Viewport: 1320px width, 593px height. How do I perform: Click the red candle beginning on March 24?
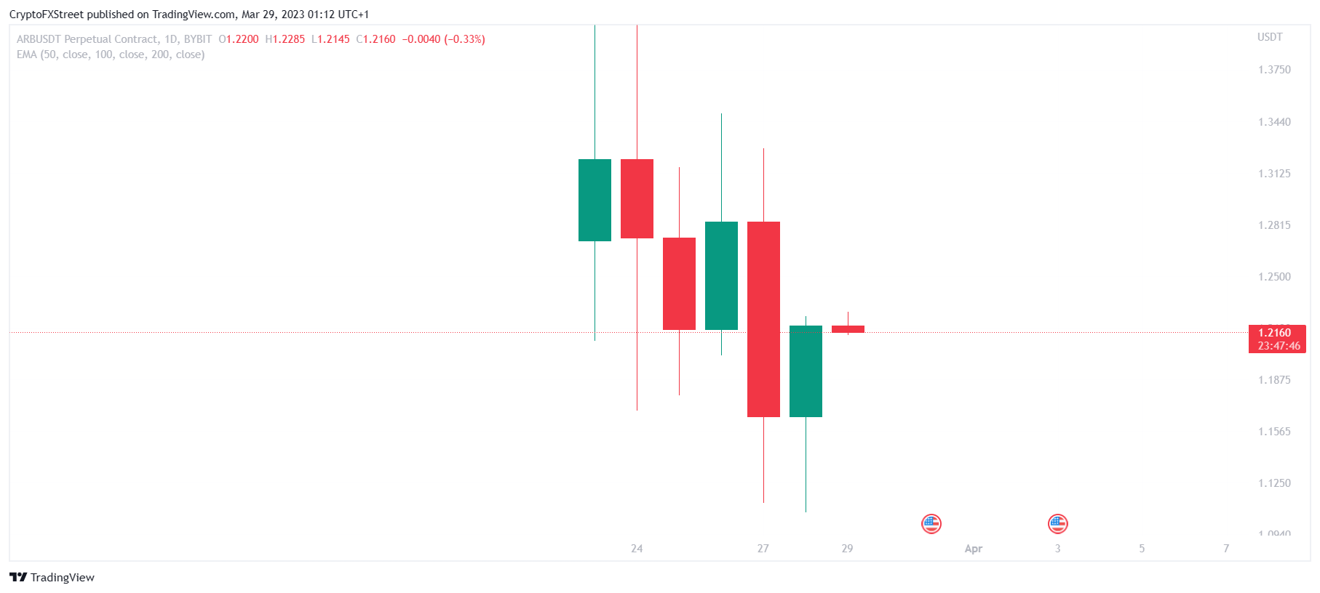click(x=637, y=198)
